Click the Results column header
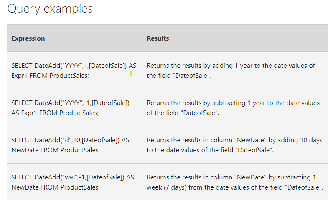The image size is (328, 200). tap(158, 38)
